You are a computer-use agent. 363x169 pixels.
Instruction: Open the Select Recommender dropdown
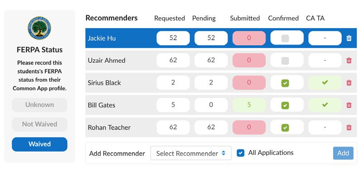click(x=191, y=153)
